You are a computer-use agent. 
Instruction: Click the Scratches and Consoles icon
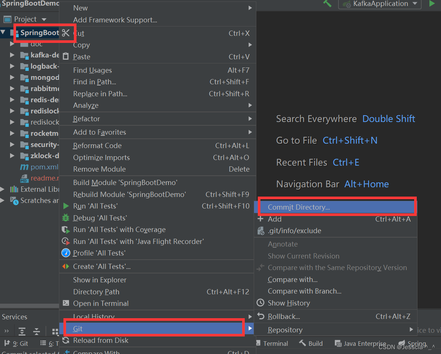pyautogui.click(x=14, y=200)
